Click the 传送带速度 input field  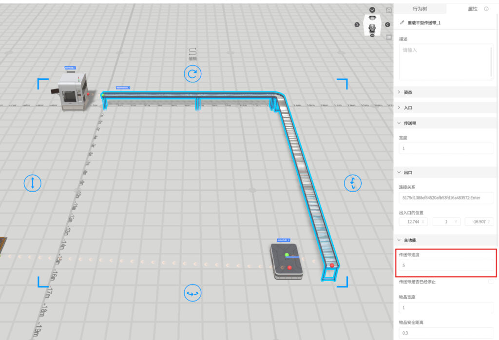click(446, 265)
